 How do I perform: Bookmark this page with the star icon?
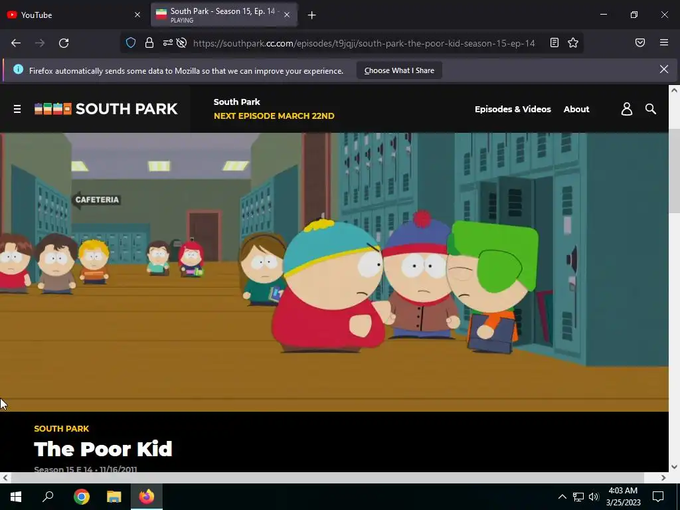click(573, 42)
